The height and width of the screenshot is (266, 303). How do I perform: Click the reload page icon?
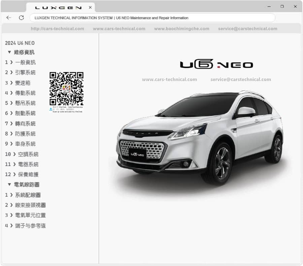click(22, 18)
